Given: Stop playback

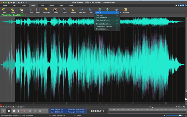Looking at the screenshot, I should 9,111.
